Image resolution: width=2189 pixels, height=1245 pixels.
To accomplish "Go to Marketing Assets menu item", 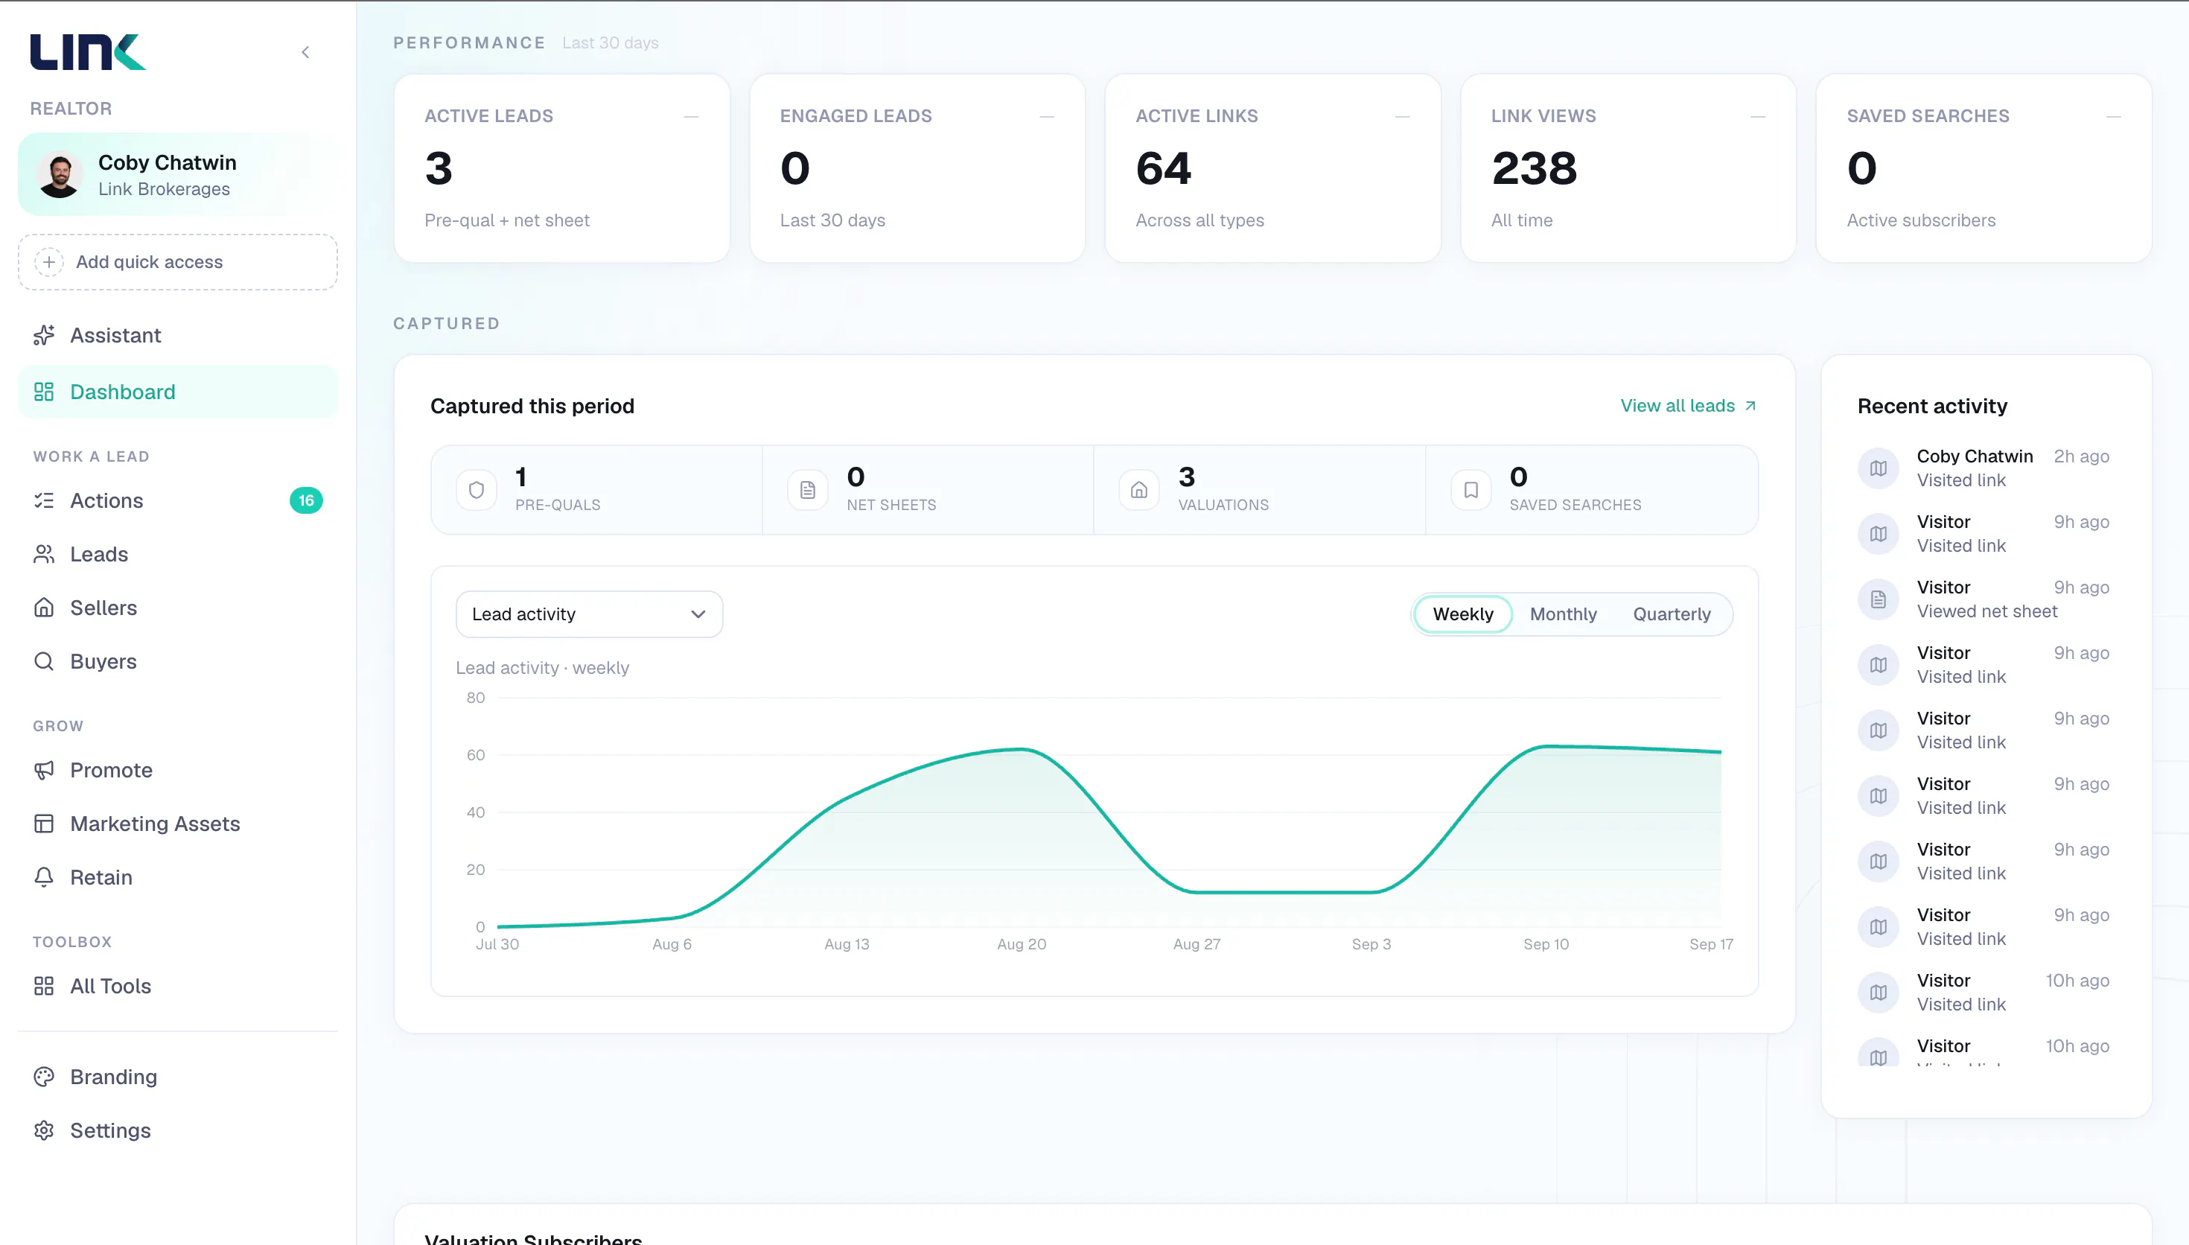I will tap(178, 824).
